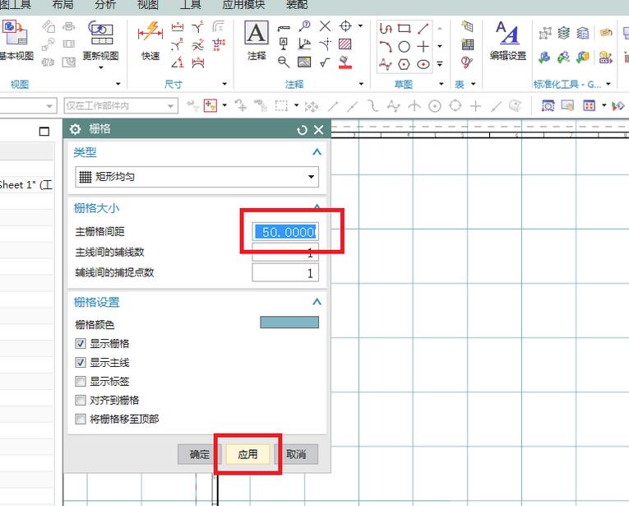The image size is (629, 506).
Task: Click the 辅线间的捕捉点数 input field
Action: [284, 273]
